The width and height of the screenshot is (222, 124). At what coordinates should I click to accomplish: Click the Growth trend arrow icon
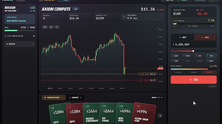coord(70,98)
